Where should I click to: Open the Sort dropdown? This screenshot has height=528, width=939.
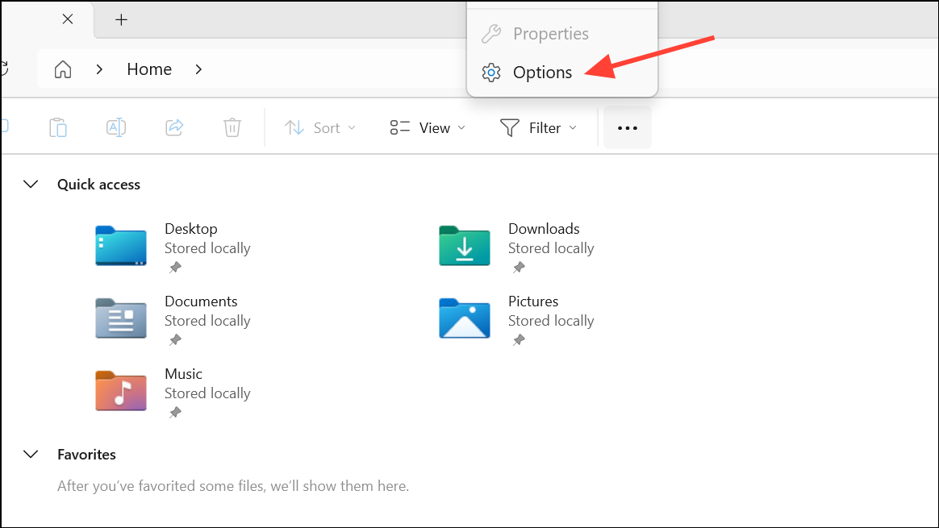320,127
